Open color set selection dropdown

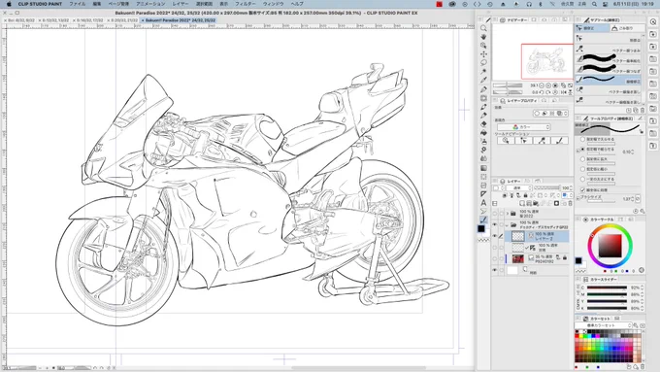click(x=603, y=325)
